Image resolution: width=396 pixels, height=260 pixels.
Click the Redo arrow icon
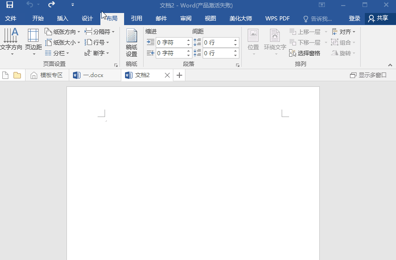coord(52,5)
